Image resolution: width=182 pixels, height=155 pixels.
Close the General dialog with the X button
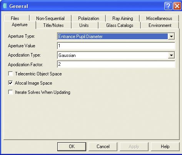[177, 6]
